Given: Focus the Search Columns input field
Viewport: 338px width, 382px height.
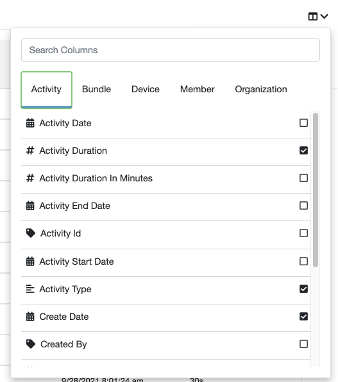Looking at the screenshot, I should coord(171,50).
